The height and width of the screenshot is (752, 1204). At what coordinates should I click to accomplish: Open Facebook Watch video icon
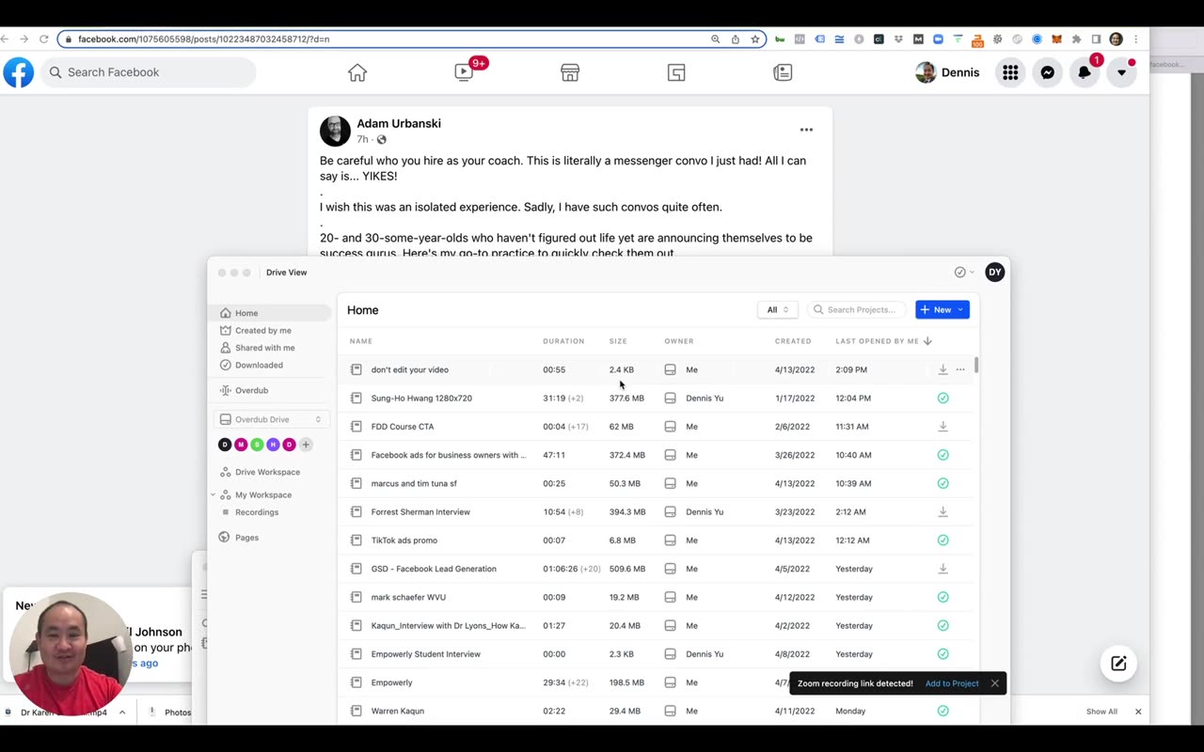coord(464,72)
